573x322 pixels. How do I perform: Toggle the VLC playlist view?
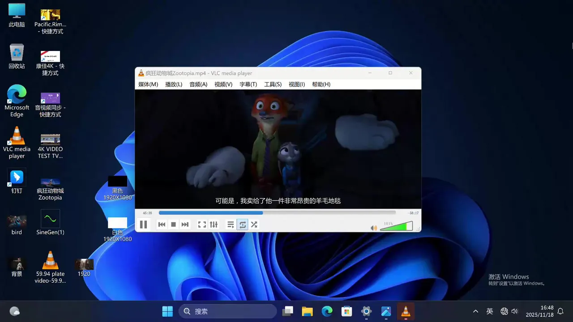point(231,225)
